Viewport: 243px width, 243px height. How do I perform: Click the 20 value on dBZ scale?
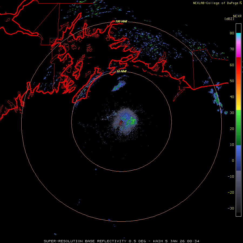coord(232,129)
